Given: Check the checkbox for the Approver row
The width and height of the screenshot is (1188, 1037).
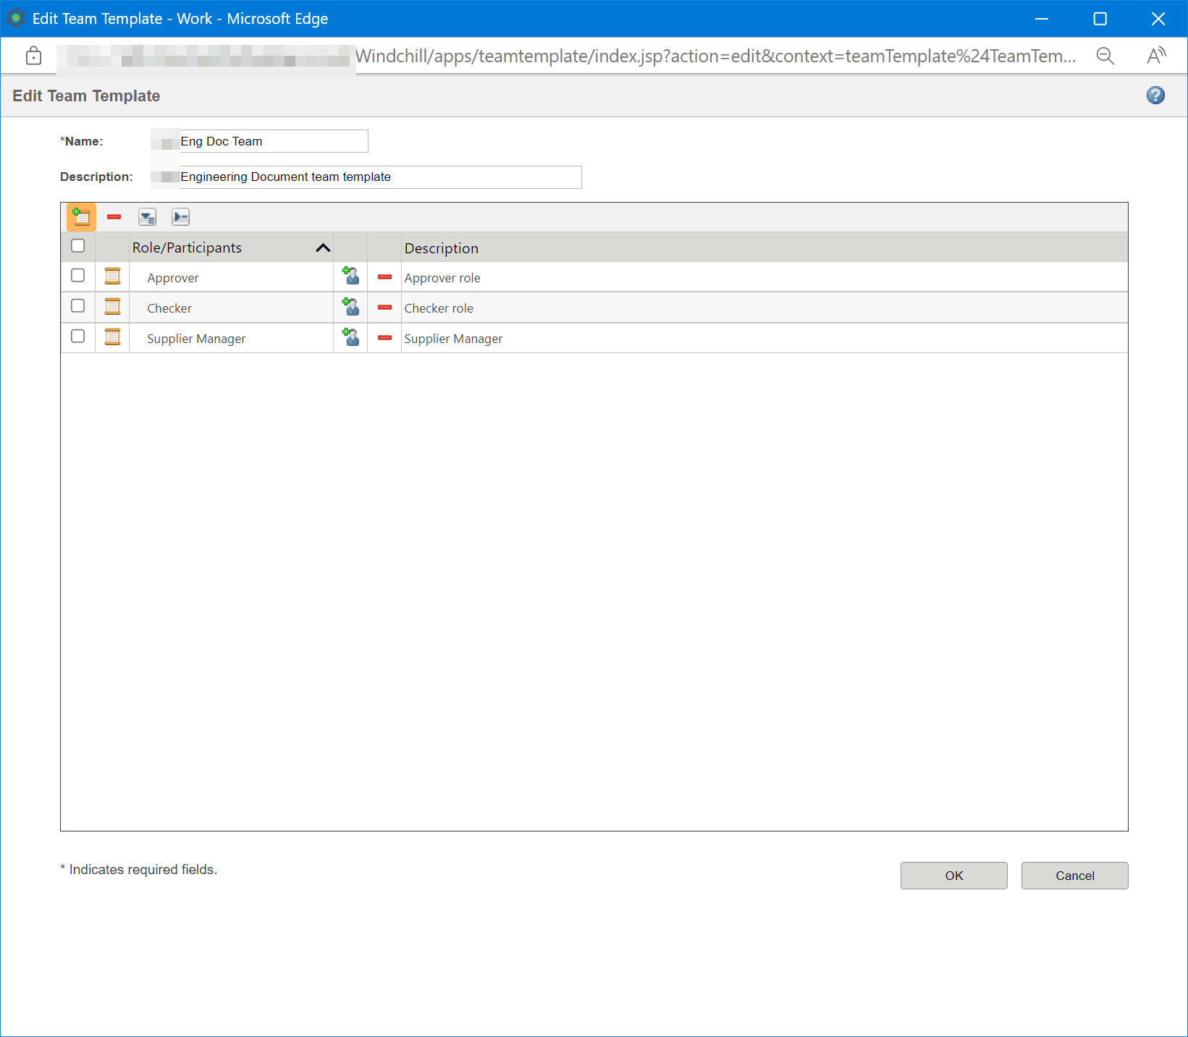Looking at the screenshot, I should [x=77, y=275].
